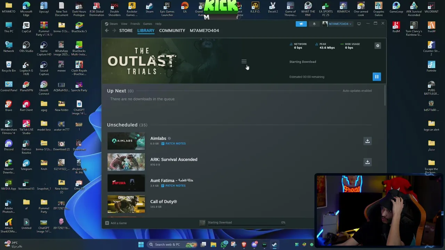This screenshot has width=445, height=250.
Task: Open the View menu
Action: point(124,24)
